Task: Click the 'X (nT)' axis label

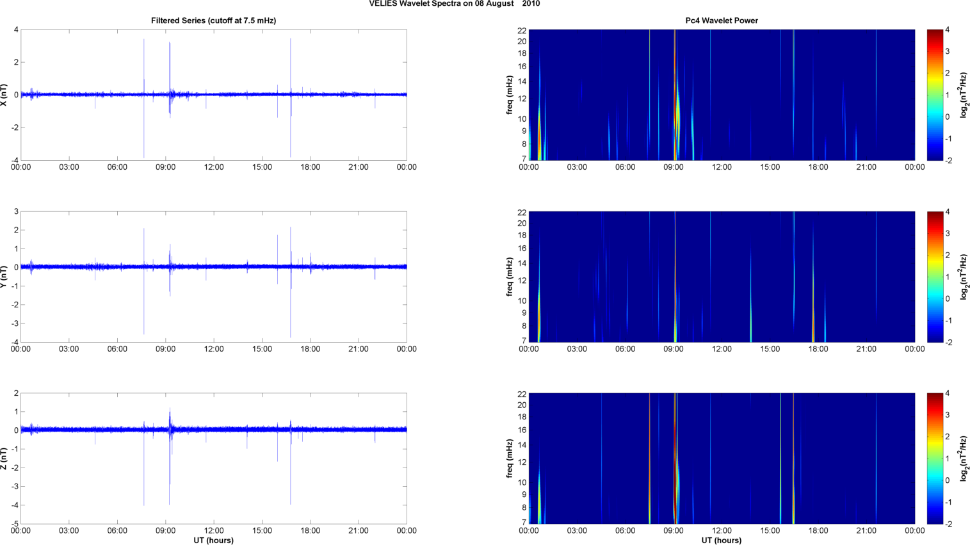Action: 4,95
